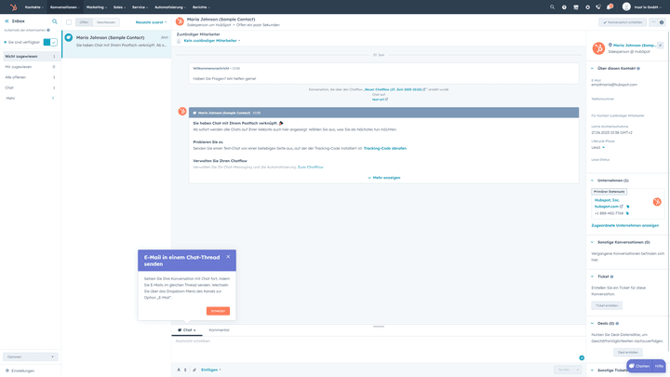
Task: Click the info icon next to Deals heading
Action: coord(618,324)
